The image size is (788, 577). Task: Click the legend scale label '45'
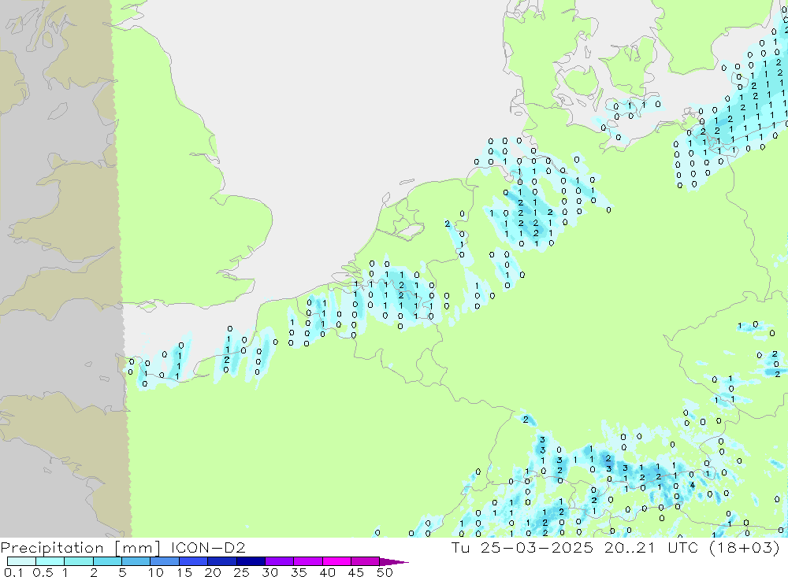tap(356, 572)
